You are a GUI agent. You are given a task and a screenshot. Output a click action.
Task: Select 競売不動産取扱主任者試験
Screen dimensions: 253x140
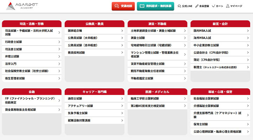pyautogui.click(x=157, y=71)
